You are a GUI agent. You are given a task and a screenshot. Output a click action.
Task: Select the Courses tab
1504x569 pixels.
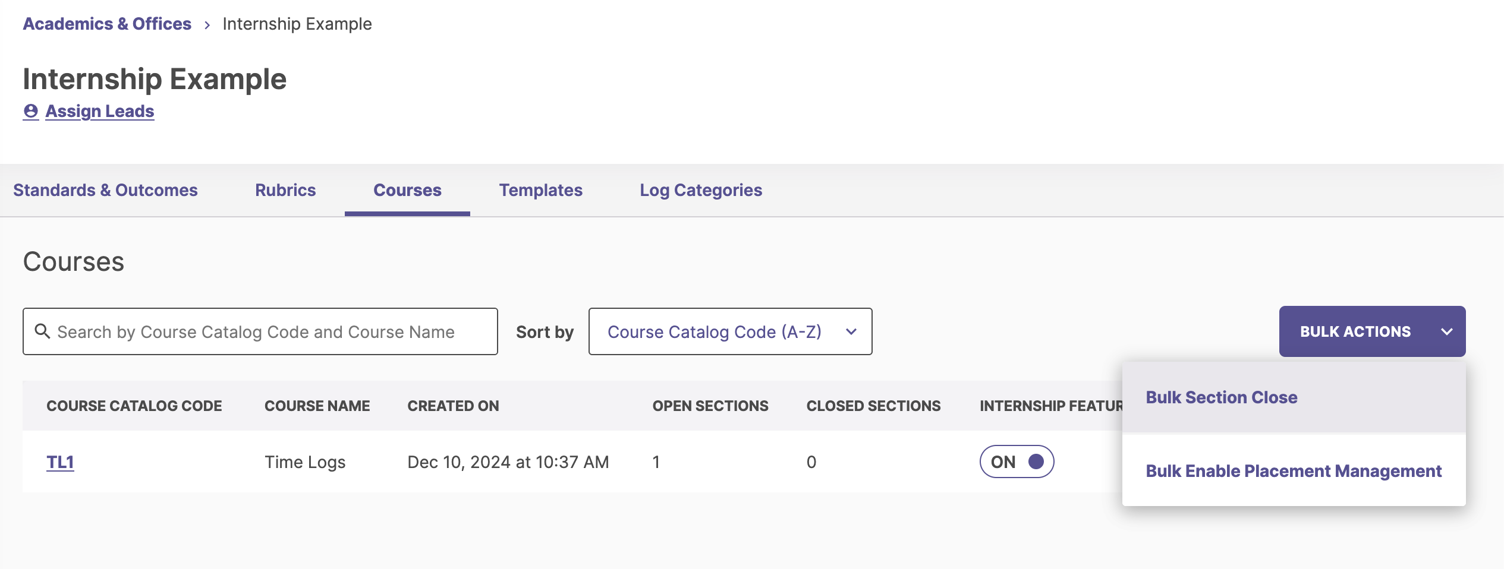[x=407, y=190]
